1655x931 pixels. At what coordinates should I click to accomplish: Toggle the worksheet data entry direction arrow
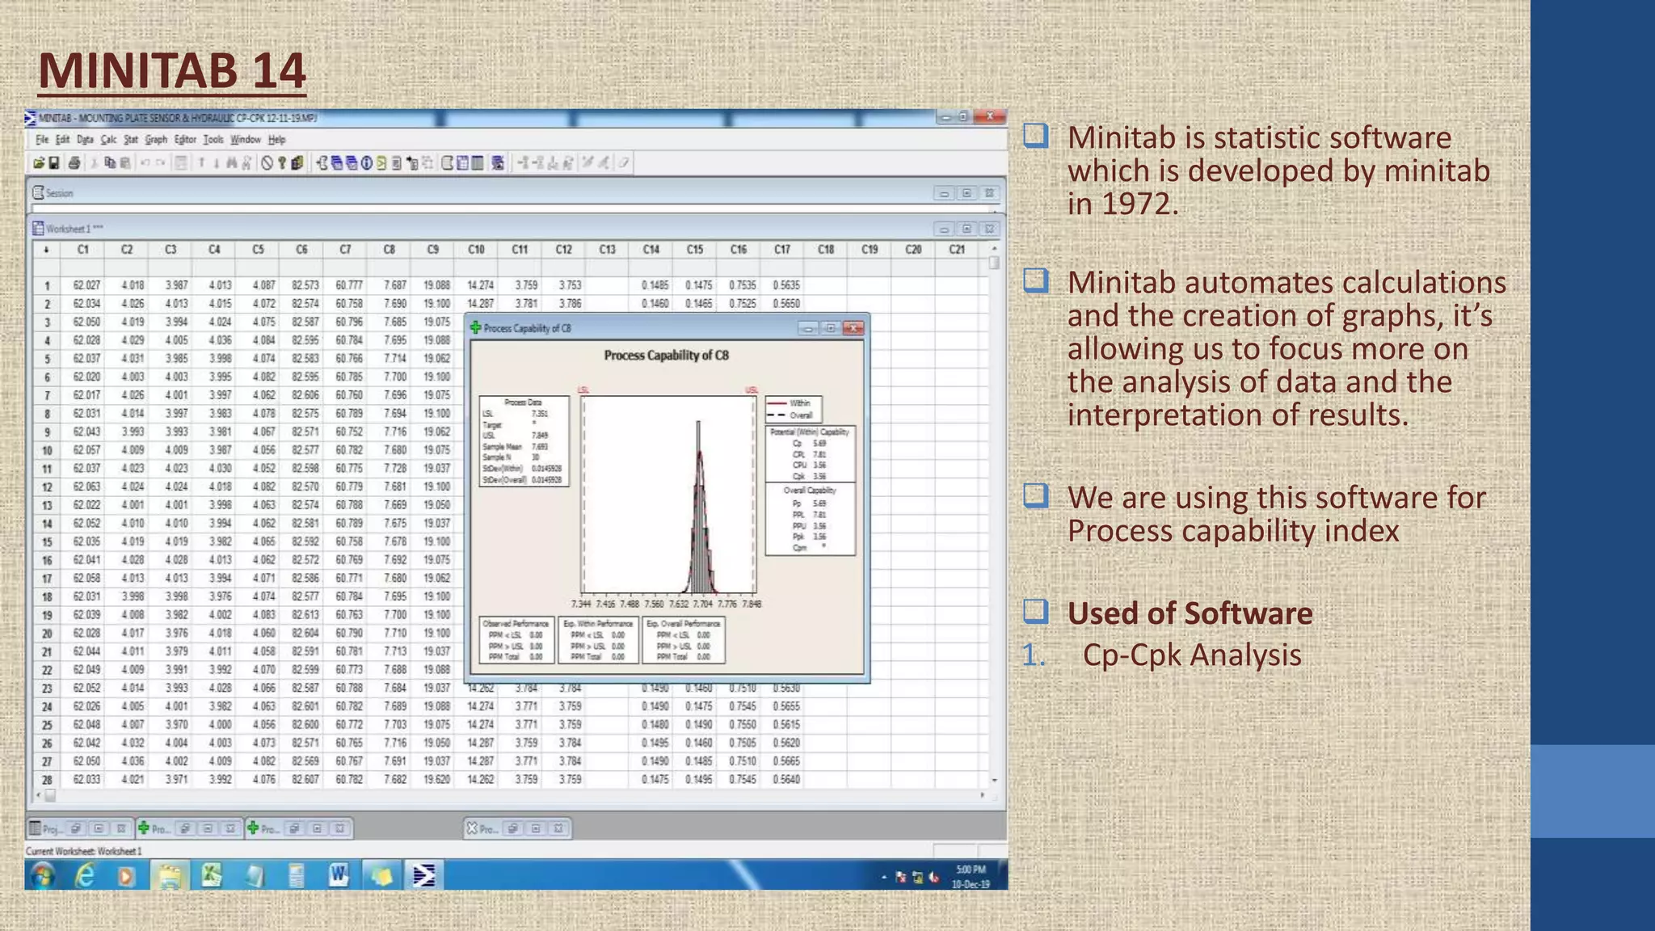46,250
